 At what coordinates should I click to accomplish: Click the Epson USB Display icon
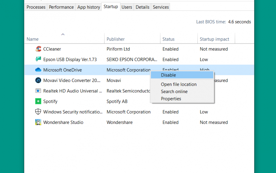point(38,59)
